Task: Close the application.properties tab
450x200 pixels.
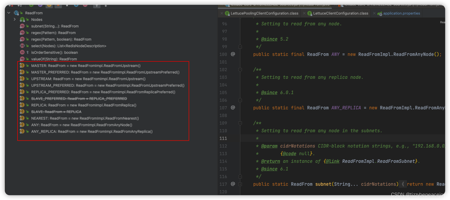Action: pyautogui.click(x=374, y=13)
